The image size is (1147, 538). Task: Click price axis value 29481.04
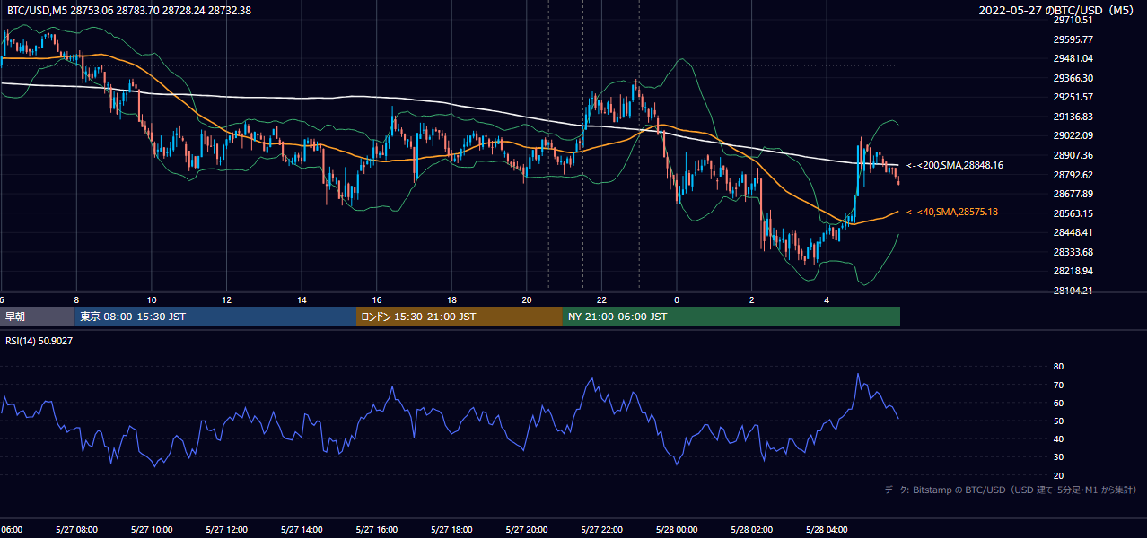1073,58
